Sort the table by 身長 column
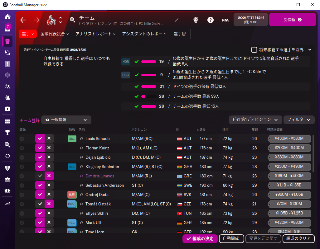 201,130
